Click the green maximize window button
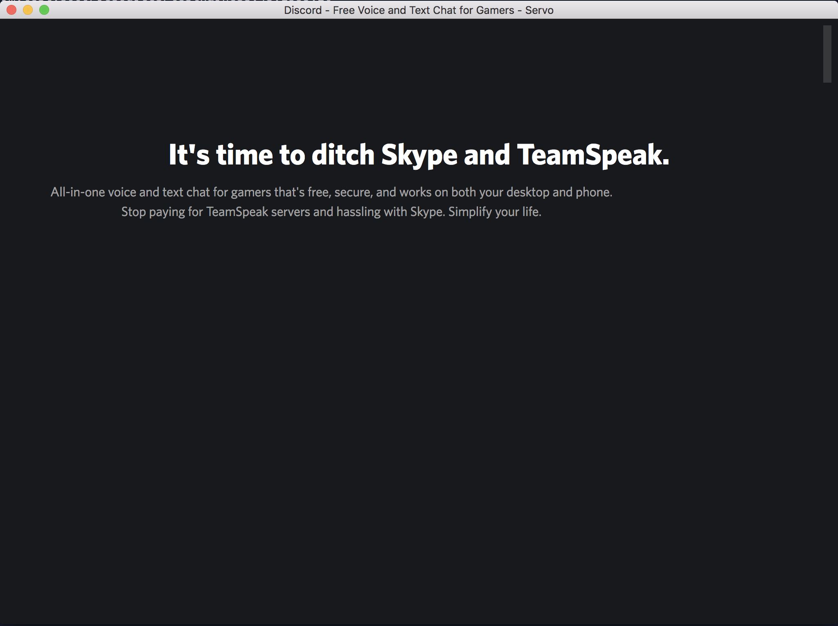The width and height of the screenshot is (838, 626). (44, 10)
